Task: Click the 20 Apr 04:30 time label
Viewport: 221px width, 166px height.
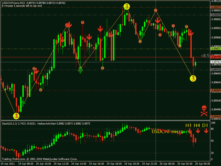Action: [x=203, y=164]
